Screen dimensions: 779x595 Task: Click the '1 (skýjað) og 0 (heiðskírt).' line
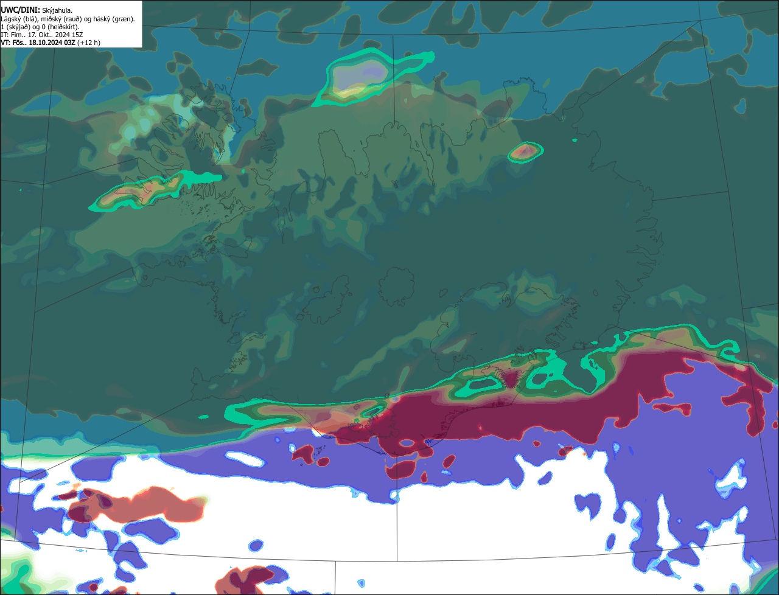point(40,27)
